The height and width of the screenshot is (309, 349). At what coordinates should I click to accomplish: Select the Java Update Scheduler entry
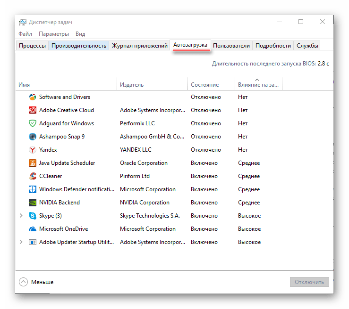tap(67, 163)
